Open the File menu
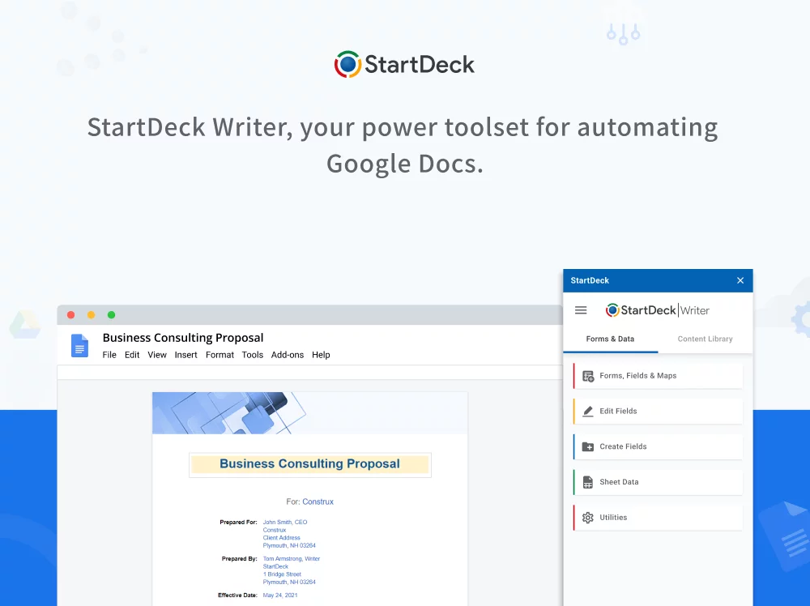The width and height of the screenshot is (810, 606). pyautogui.click(x=109, y=355)
